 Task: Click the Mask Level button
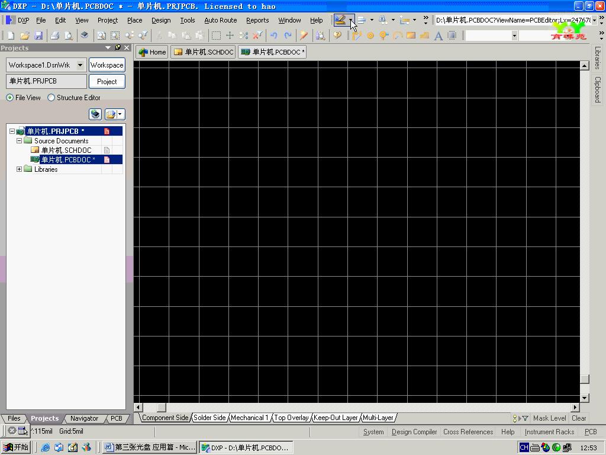pyautogui.click(x=550, y=418)
